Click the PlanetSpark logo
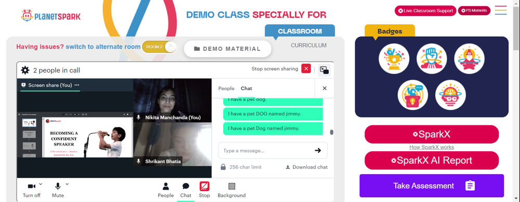Image resolution: width=520 pixels, height=202 pixels. click(51, 16)
